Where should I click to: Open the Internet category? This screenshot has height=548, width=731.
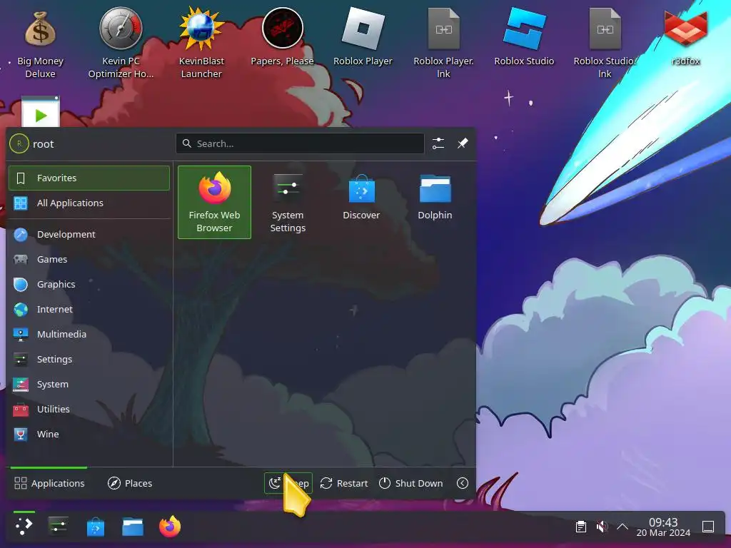pos(89,310)
